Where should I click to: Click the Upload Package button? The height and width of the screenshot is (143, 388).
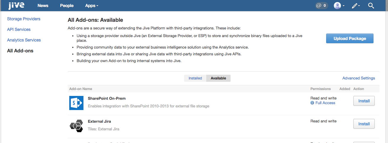[350, 39]
